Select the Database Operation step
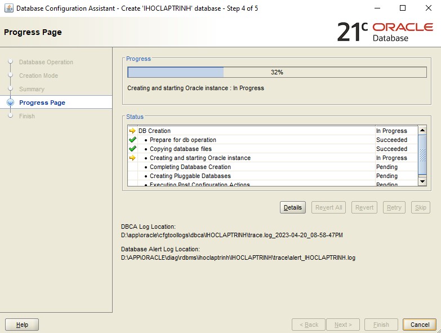Viewport: 441px width, 333px height. 46,62
